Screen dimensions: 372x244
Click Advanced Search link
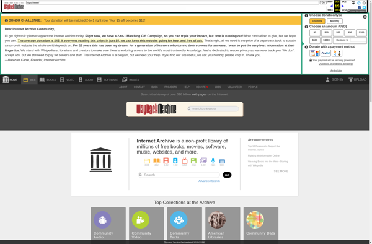pyautogui.click(x=209, y=181)
